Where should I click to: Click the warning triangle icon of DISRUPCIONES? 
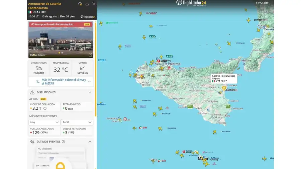32,92
